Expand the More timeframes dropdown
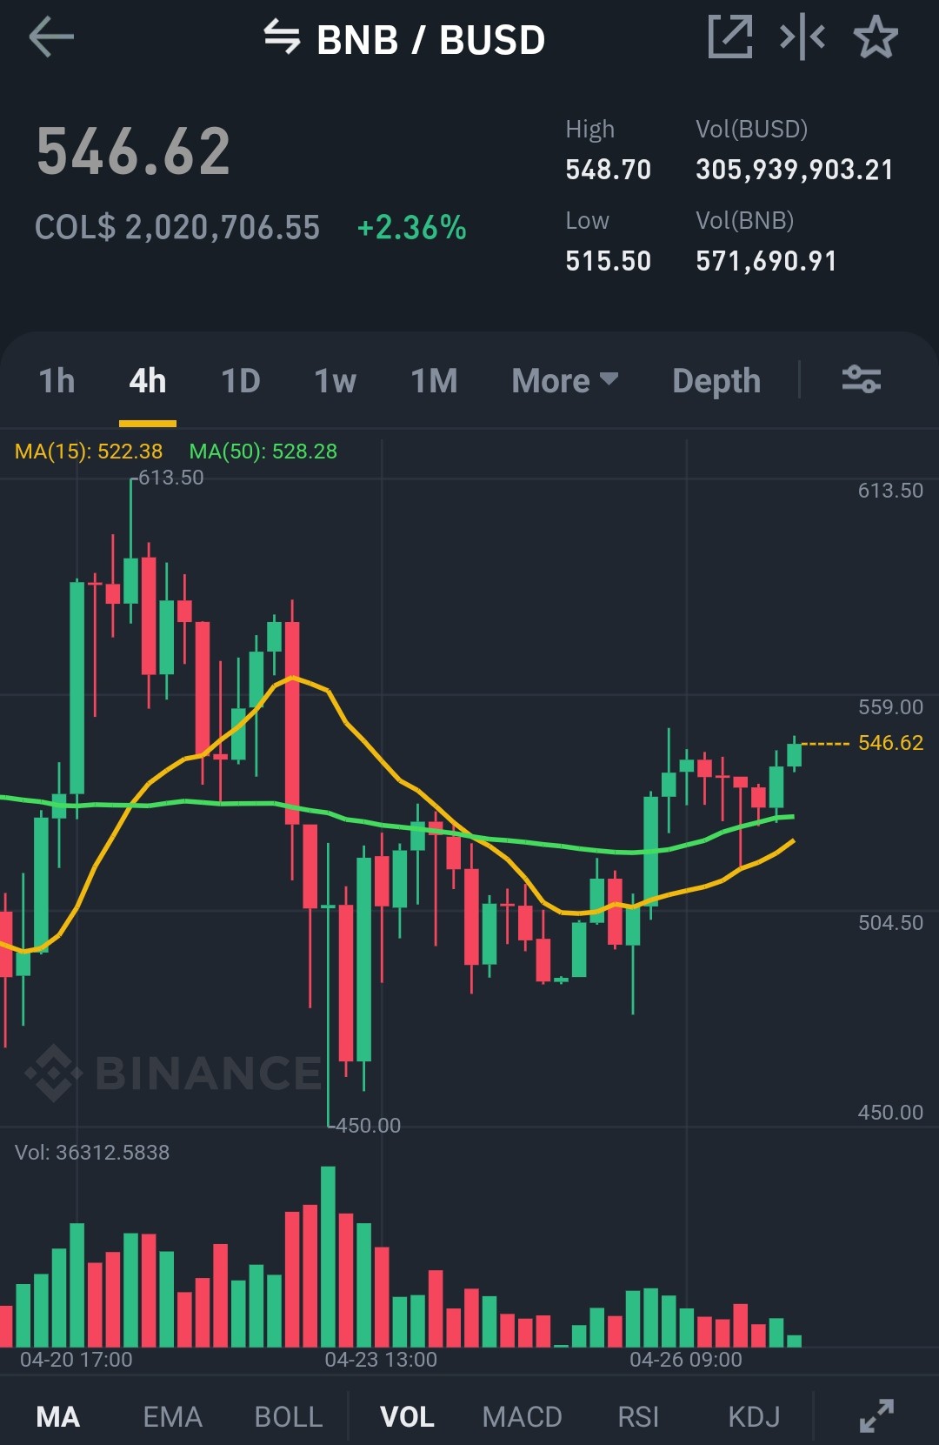 (x=565, y=381)
